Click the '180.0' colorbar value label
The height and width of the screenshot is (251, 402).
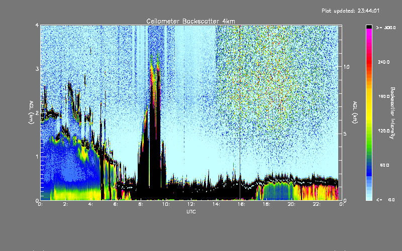[x=384, y=96]
